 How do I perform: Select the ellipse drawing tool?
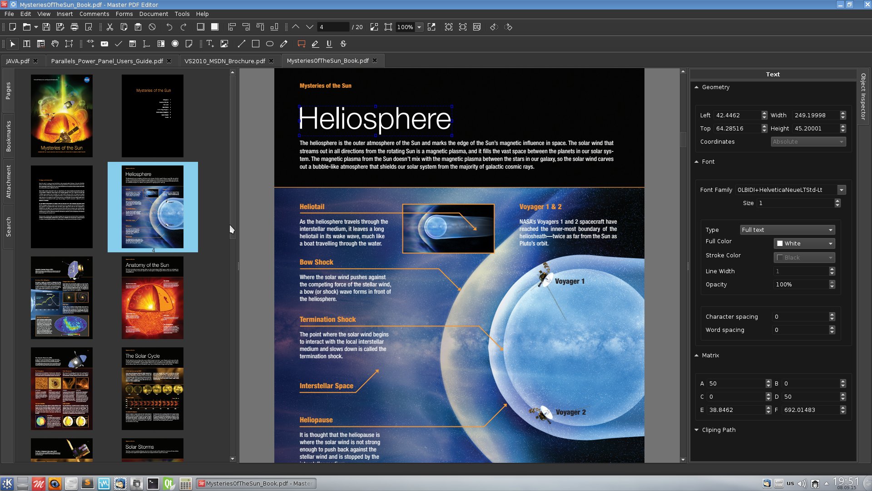point(270,43)
